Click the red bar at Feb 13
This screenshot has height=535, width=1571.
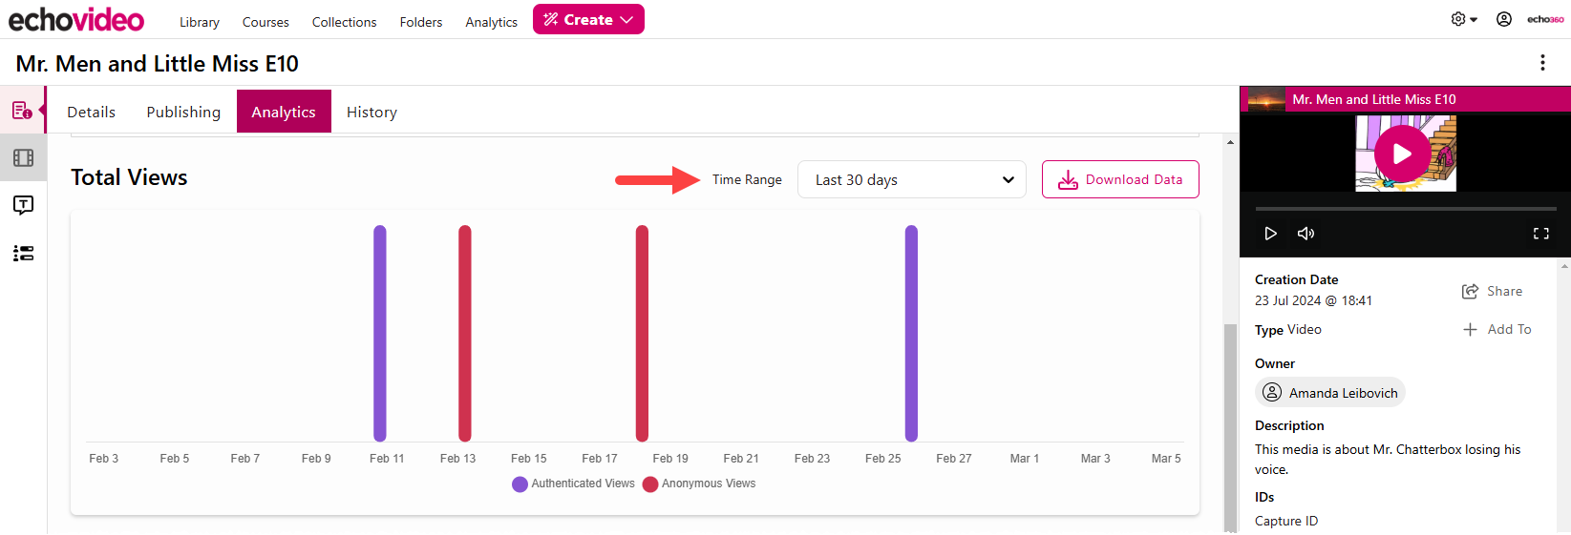click(465, 333)
